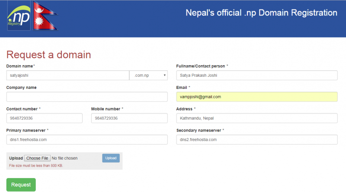Click the Choose File button
Viewport: 346px width, 192px height.
37,158
